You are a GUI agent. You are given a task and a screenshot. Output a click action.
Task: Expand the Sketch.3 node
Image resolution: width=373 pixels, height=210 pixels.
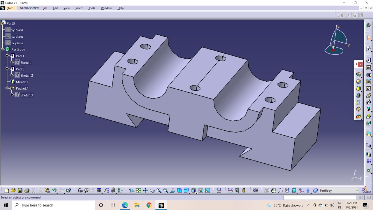tap(12, 95)
